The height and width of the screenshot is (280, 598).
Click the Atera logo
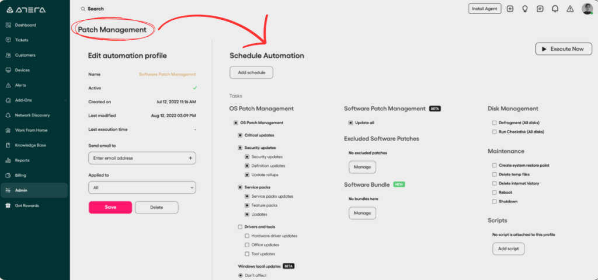26,10
